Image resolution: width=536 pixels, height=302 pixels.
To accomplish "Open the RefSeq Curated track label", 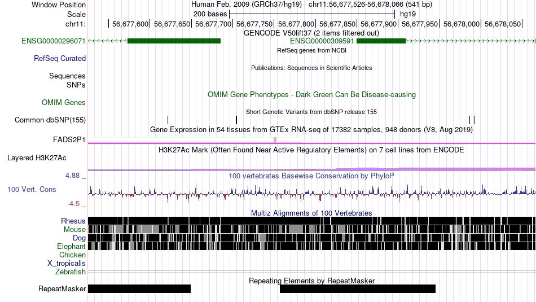I will coord(59,59).
